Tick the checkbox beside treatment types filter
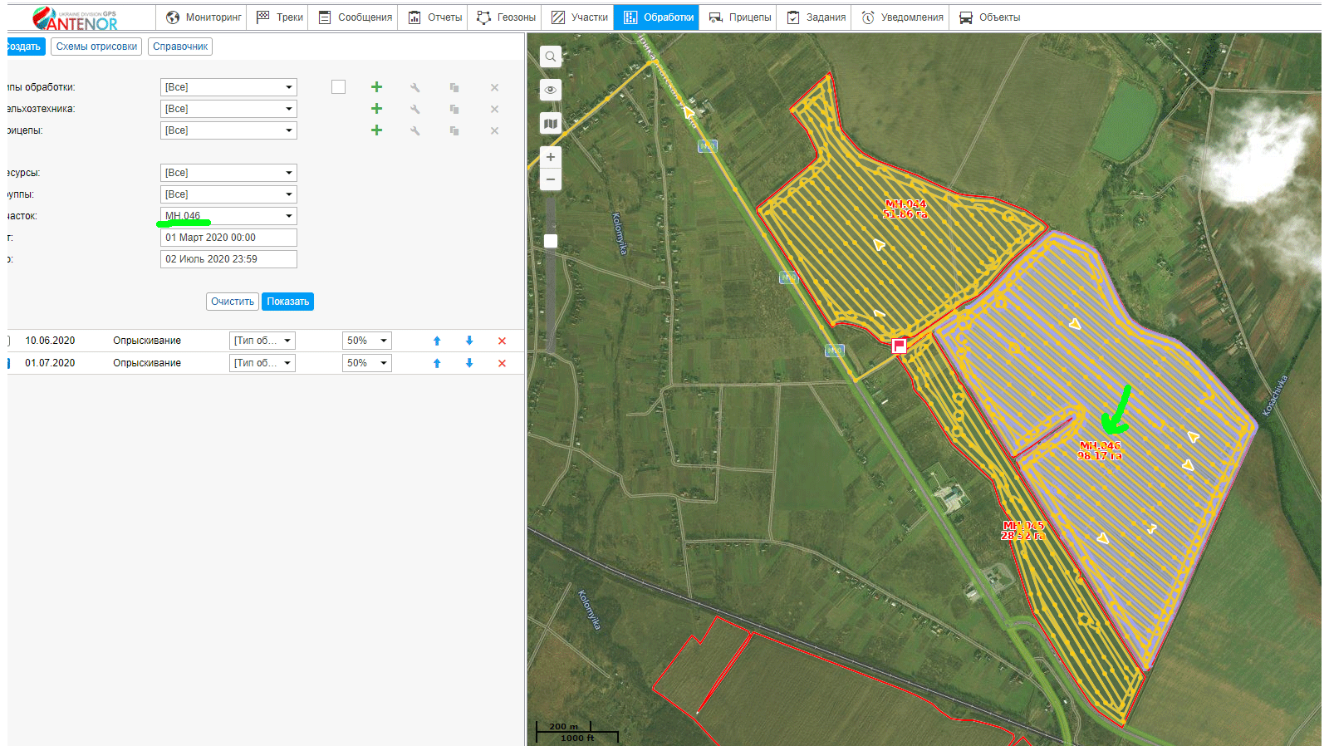The width and height of the screenshot is (1329, 746). [x=338, y=87]
